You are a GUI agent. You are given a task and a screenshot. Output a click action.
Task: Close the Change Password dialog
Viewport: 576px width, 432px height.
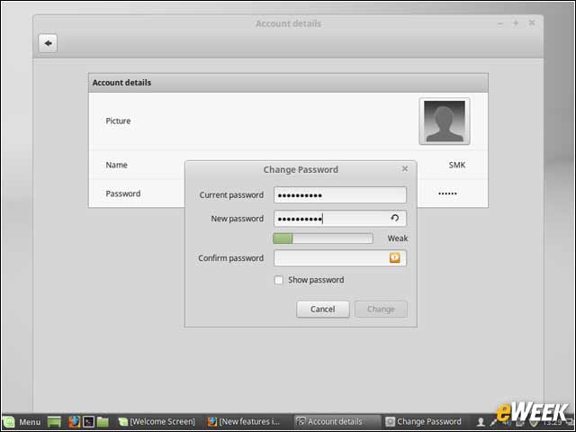405,168
